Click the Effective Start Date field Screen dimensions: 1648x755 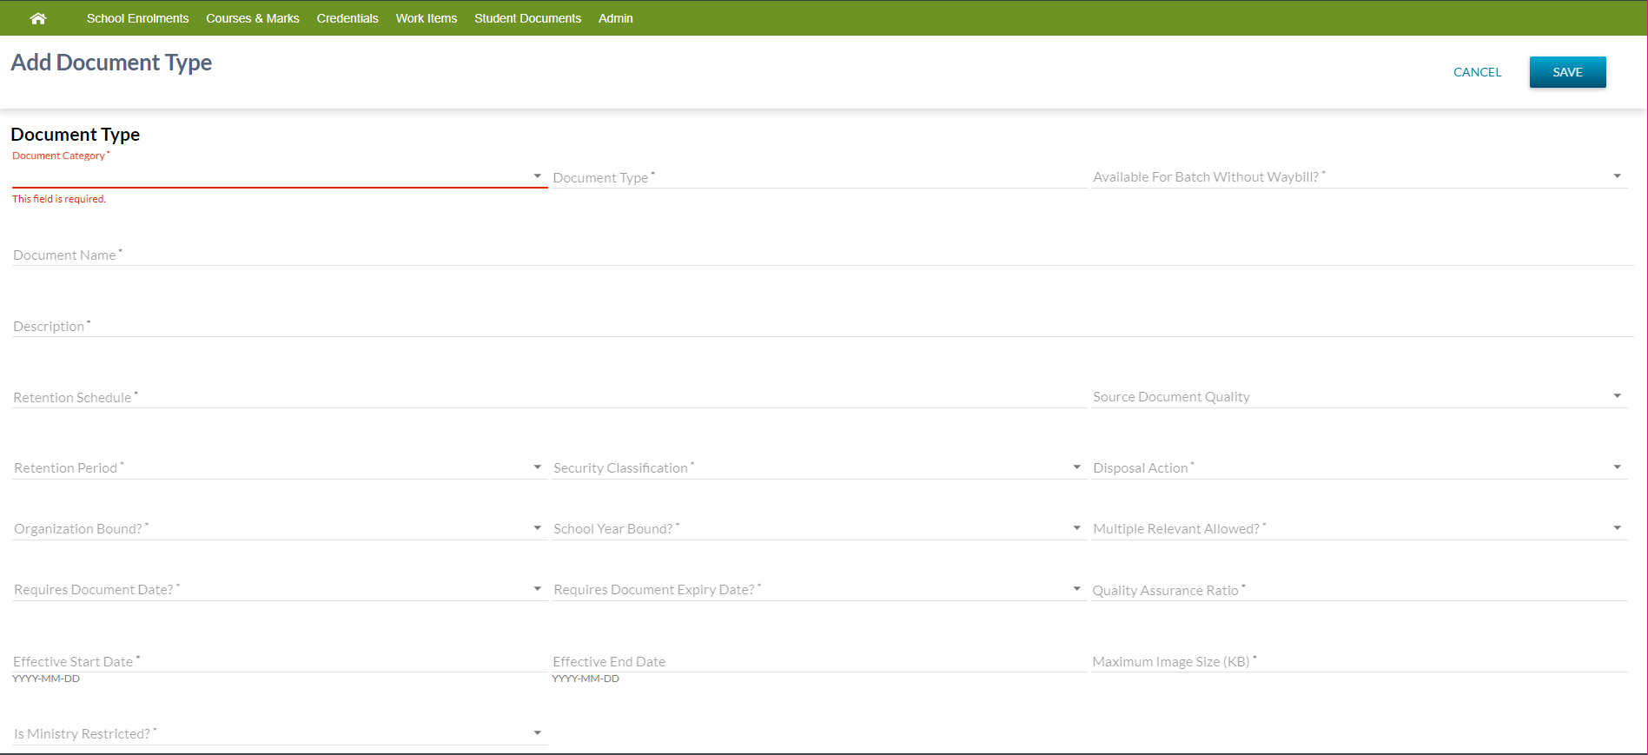(x=278, y=661)
